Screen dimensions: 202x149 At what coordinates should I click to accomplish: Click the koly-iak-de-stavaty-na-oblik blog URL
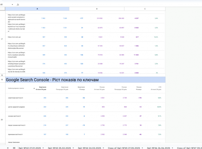point(17,70)
